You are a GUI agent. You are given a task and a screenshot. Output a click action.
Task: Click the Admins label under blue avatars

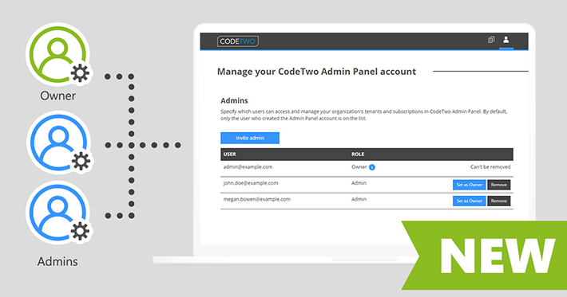[57, 261]
